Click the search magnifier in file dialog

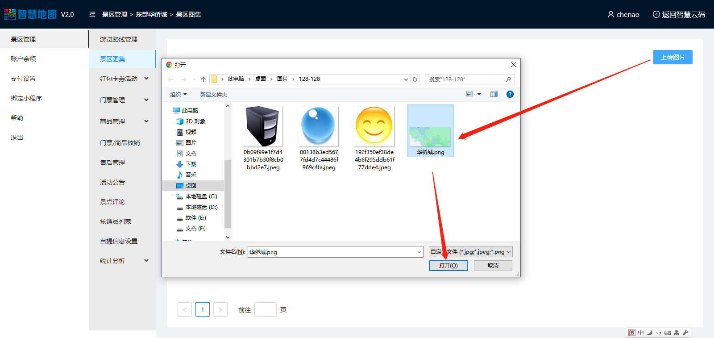[508, 79]
